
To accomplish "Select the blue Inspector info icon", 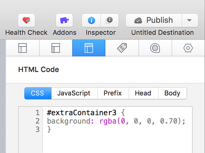I will [x=91, y=21].
